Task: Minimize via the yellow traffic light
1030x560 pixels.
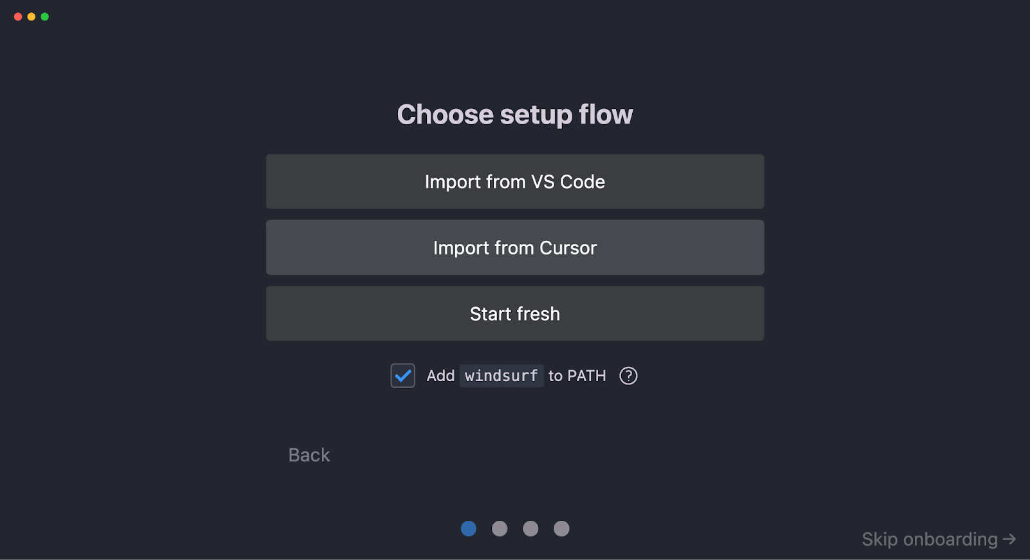Action: point(31,17)
